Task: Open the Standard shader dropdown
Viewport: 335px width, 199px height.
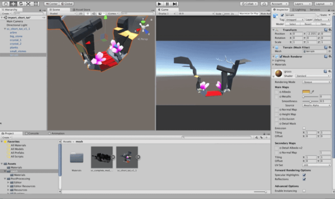Action: (x=313, y=76)
